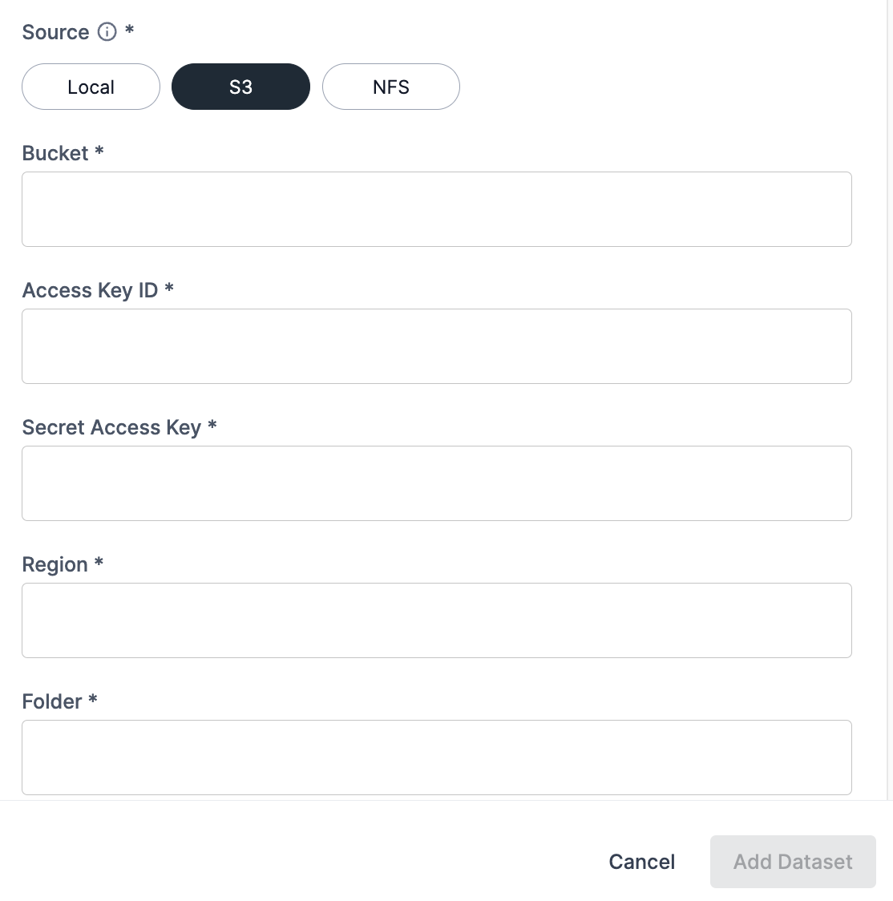893x901 pixels.
Task: Cancel adding the dataset
Action: [642, 862]
